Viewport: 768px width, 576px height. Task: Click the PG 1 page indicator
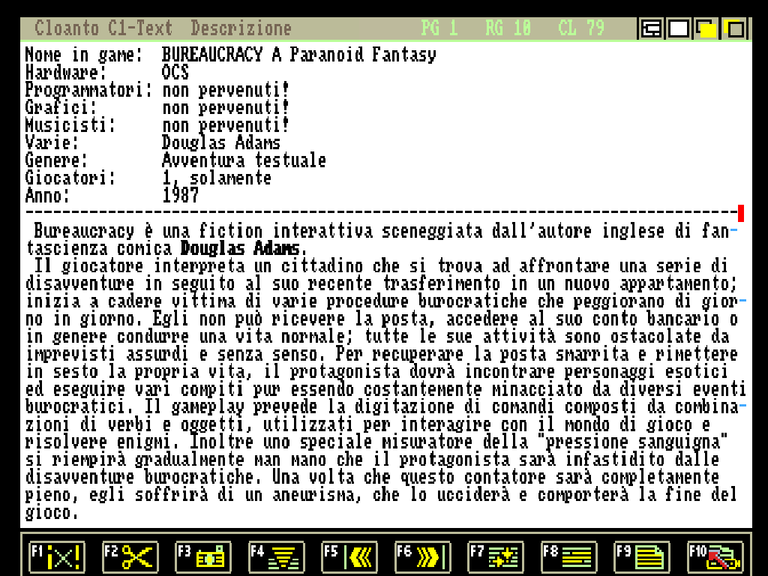coord(439,28)
